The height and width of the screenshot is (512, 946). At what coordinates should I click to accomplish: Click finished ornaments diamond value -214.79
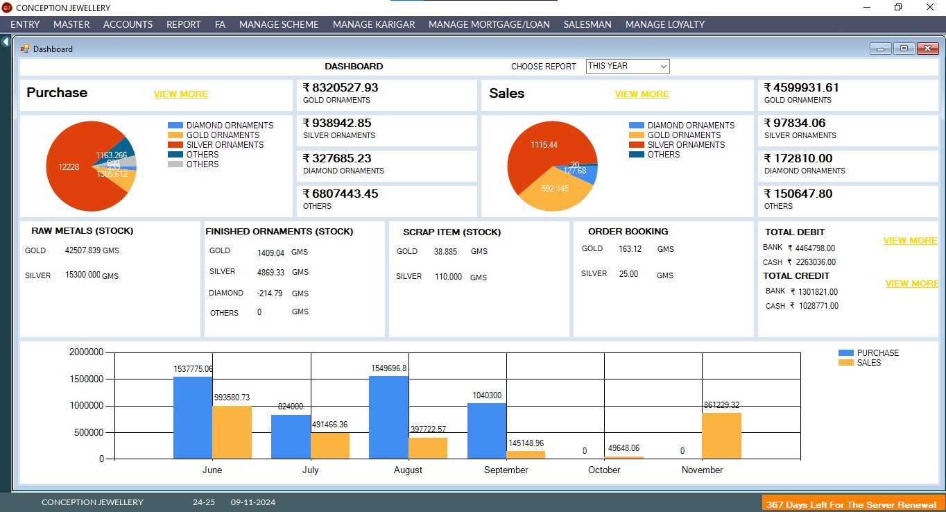pos(270,293)
